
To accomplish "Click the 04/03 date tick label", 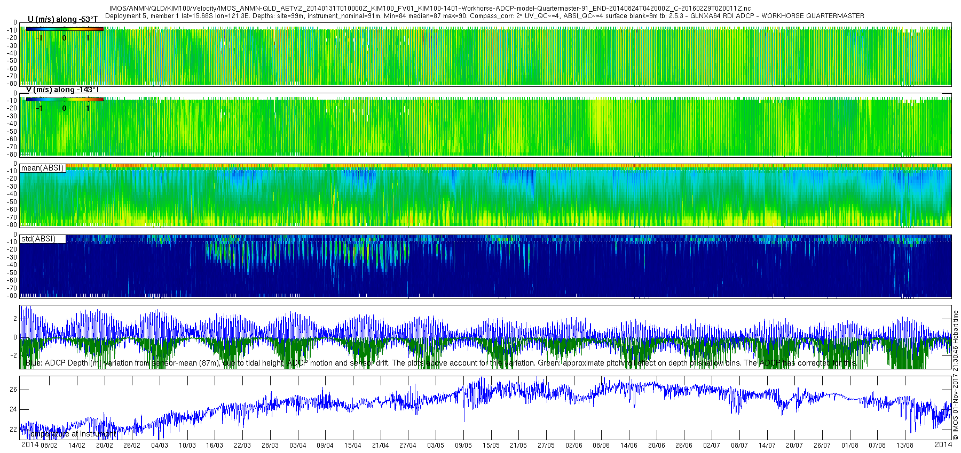I will point(159,446).
